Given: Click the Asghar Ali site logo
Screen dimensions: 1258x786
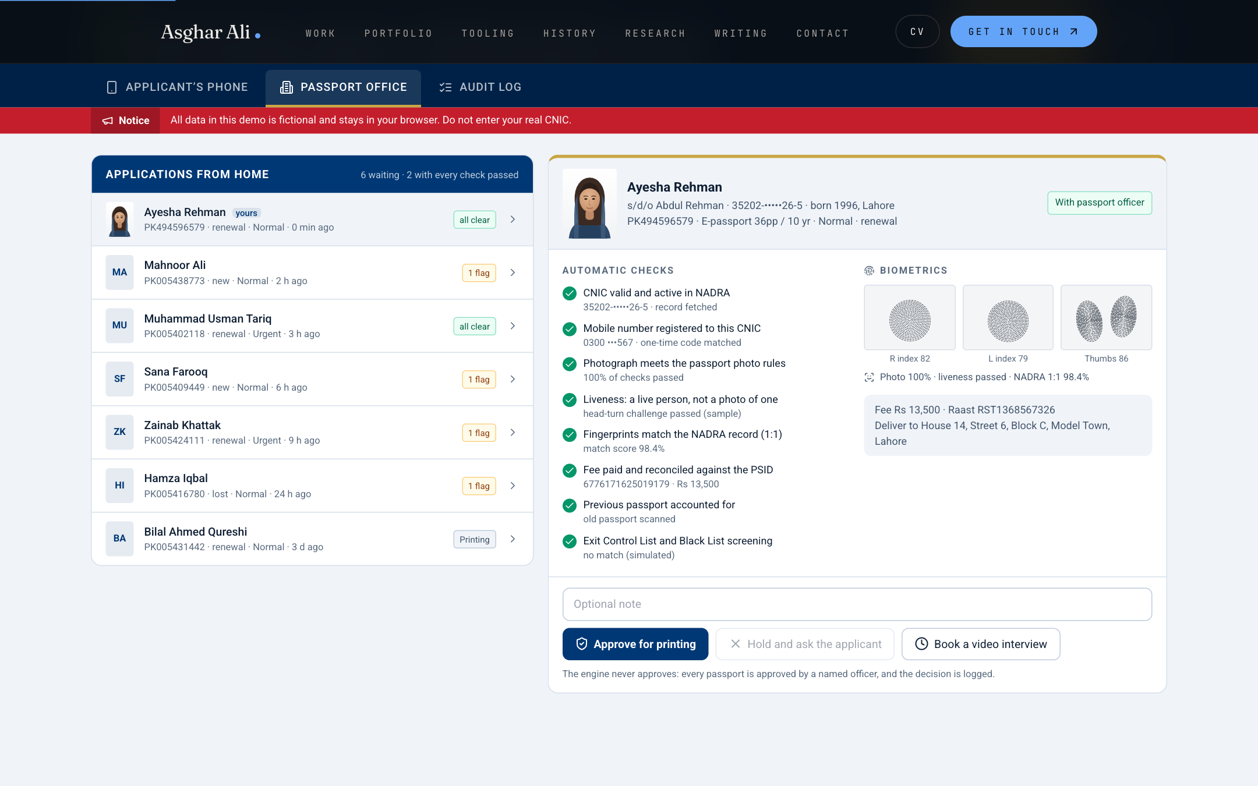Looking at the screenshot, I should pyautogui.click(x=211, y=32).
